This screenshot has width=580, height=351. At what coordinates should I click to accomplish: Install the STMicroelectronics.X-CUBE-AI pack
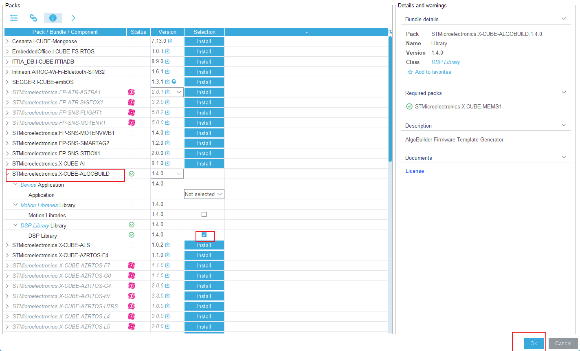point(204,163)
